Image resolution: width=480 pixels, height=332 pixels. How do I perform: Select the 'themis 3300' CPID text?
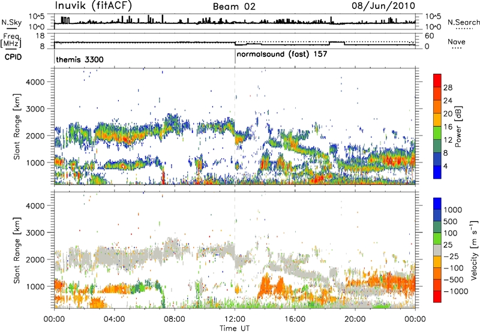click(80, 59)
